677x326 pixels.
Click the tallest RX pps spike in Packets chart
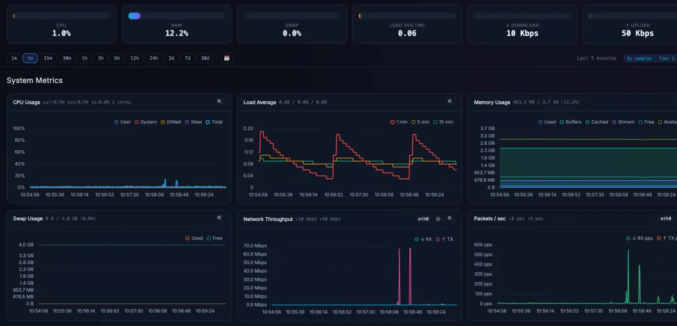click(628, 276)
